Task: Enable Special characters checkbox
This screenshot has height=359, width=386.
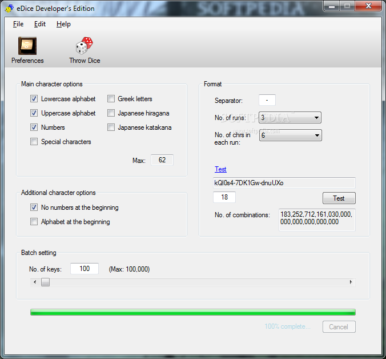Action: click(x=34, y=142)
